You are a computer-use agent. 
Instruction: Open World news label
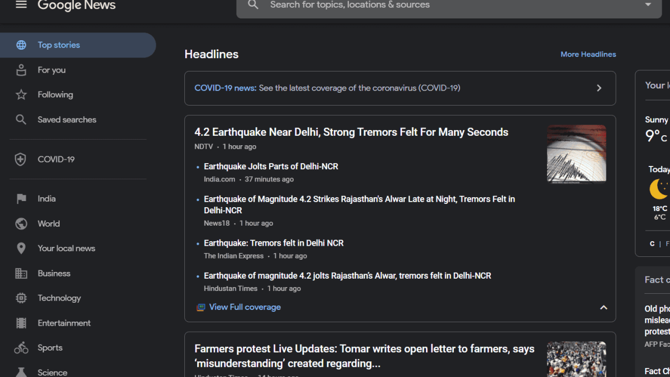49,224
